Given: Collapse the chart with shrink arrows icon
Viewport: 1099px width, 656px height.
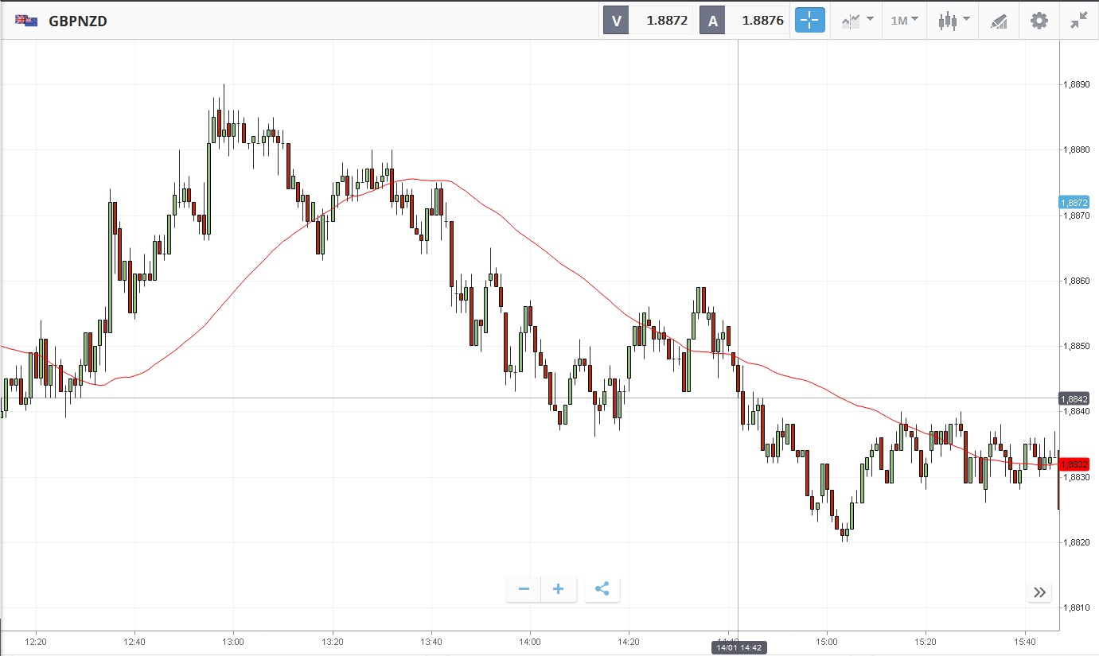Looking at the screenshot, I should [x=1078, y=21].
